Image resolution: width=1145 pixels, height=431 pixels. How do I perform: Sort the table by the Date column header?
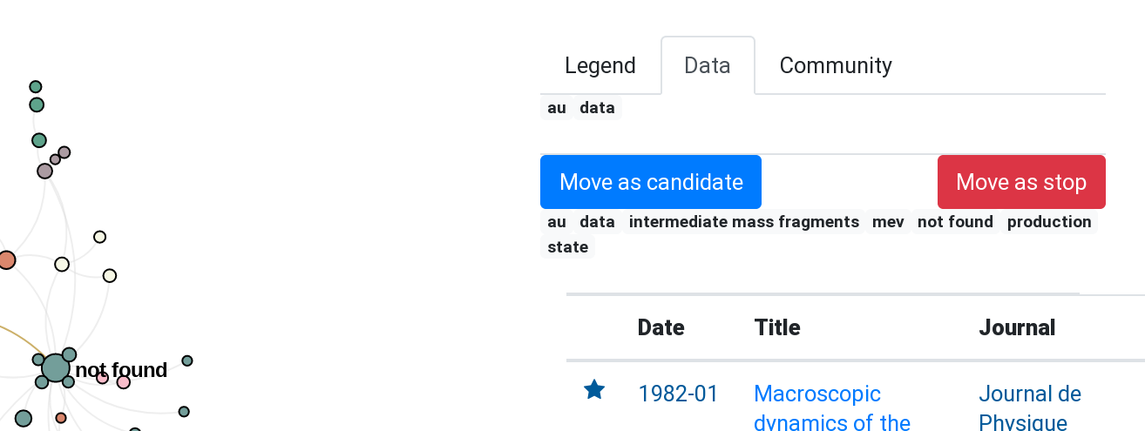point(661,327)
